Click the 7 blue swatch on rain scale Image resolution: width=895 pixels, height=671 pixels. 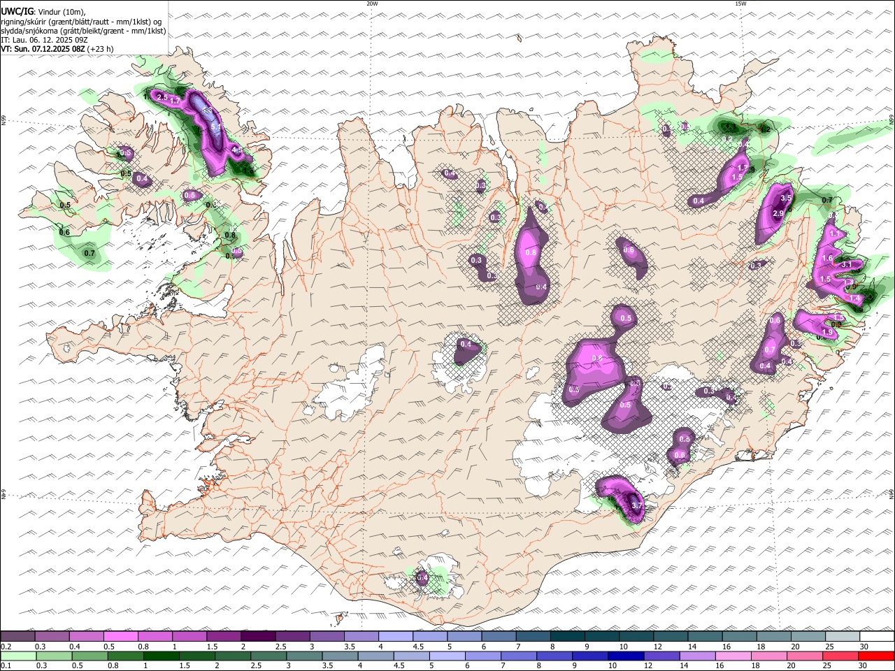[x=518, y=656]
